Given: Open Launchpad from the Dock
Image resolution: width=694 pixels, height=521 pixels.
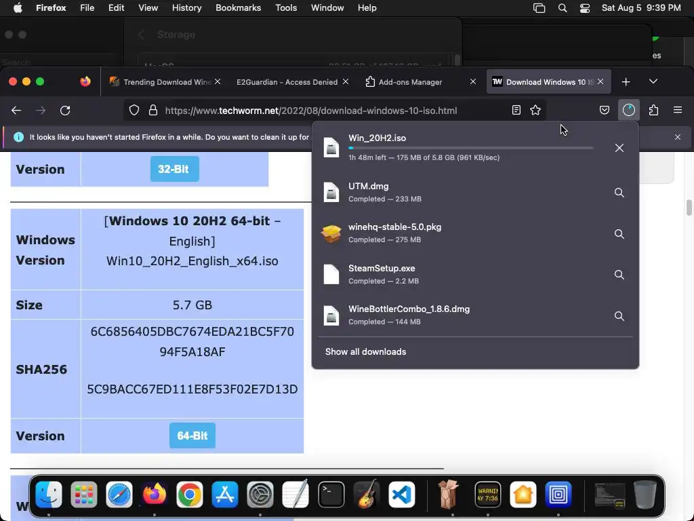Looking at the screenshot, I should (83, 494).
